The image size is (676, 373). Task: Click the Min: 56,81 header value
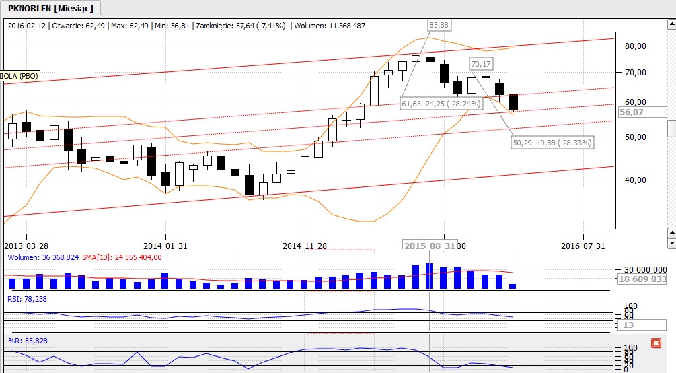[x=172, y=26]
